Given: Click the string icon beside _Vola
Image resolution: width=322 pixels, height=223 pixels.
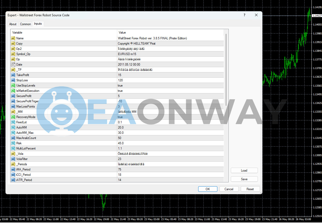Looking at the screenshot, I should coord(13,154).
